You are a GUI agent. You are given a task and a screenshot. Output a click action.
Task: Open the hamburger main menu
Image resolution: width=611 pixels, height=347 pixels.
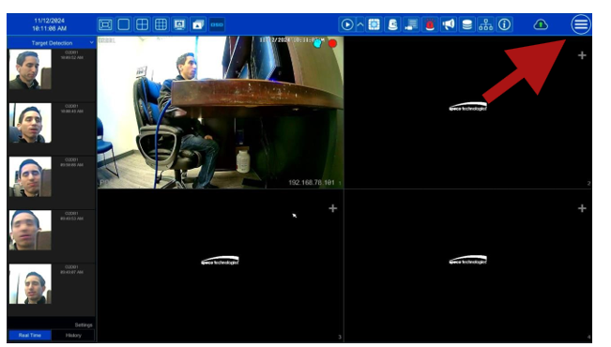click(581, 24)
